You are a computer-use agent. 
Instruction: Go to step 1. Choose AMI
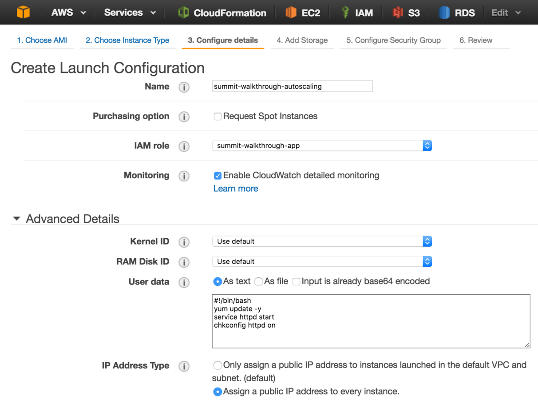point(42,40)
